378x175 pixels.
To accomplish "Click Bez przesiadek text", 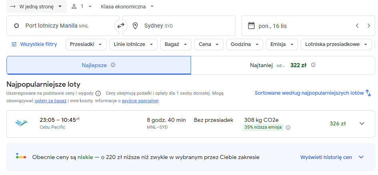I will click(x=213, y=120).
